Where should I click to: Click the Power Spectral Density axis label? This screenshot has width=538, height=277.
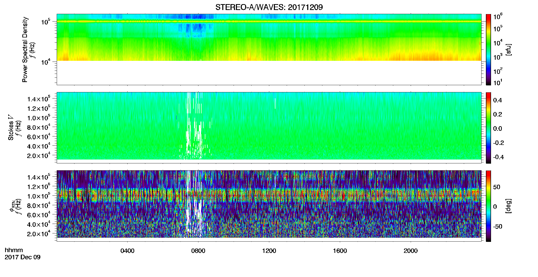[x=25, y=50]
